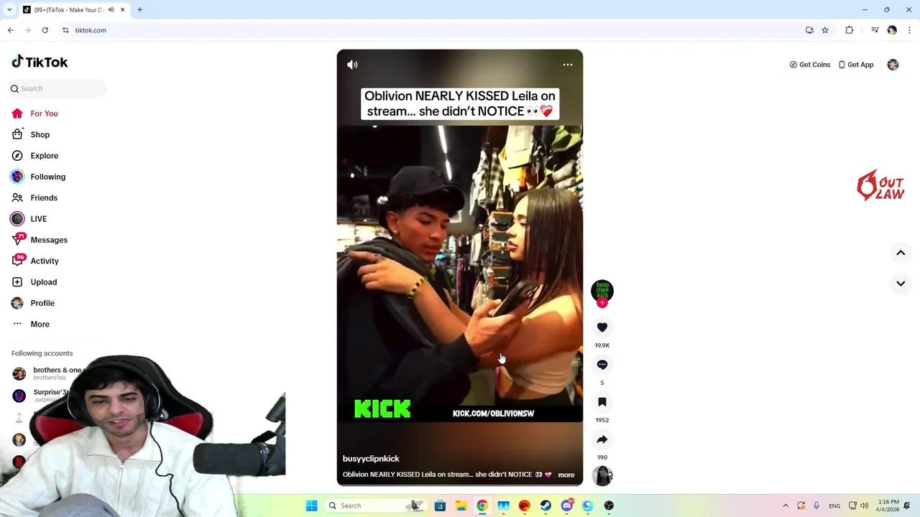This screenshot has width=920, height=517.
Task: Open the busyyclipnkick username link
Action: 371,459
